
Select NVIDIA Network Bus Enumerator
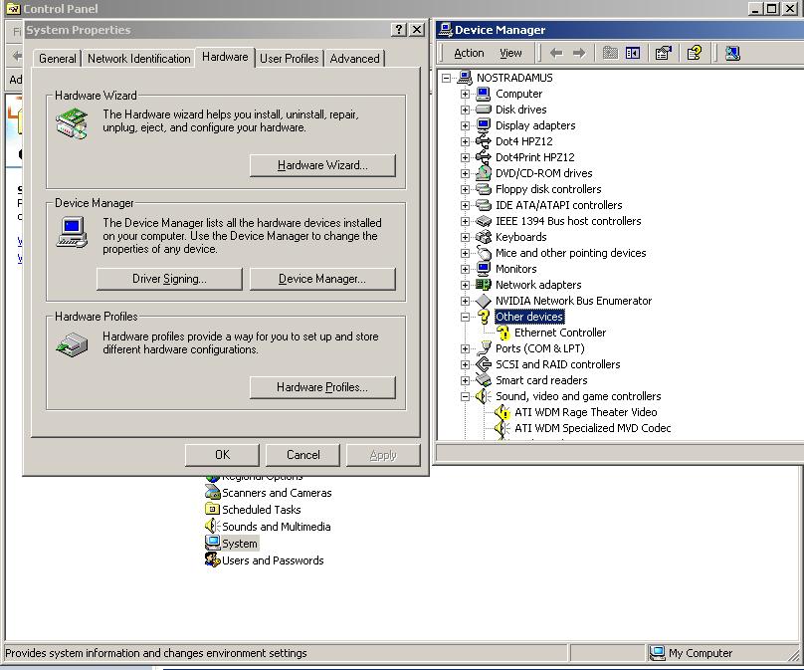pyautogui.click(x=573, y=301)
